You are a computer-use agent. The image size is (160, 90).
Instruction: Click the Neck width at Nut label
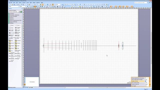coord(135,83)
